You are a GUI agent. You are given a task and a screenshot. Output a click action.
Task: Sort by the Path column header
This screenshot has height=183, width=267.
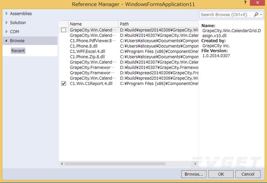coord(158,24)
